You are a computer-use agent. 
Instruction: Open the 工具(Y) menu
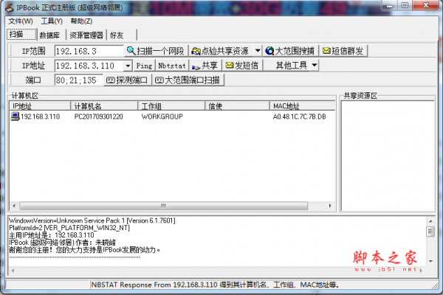(x=52, y=21)
